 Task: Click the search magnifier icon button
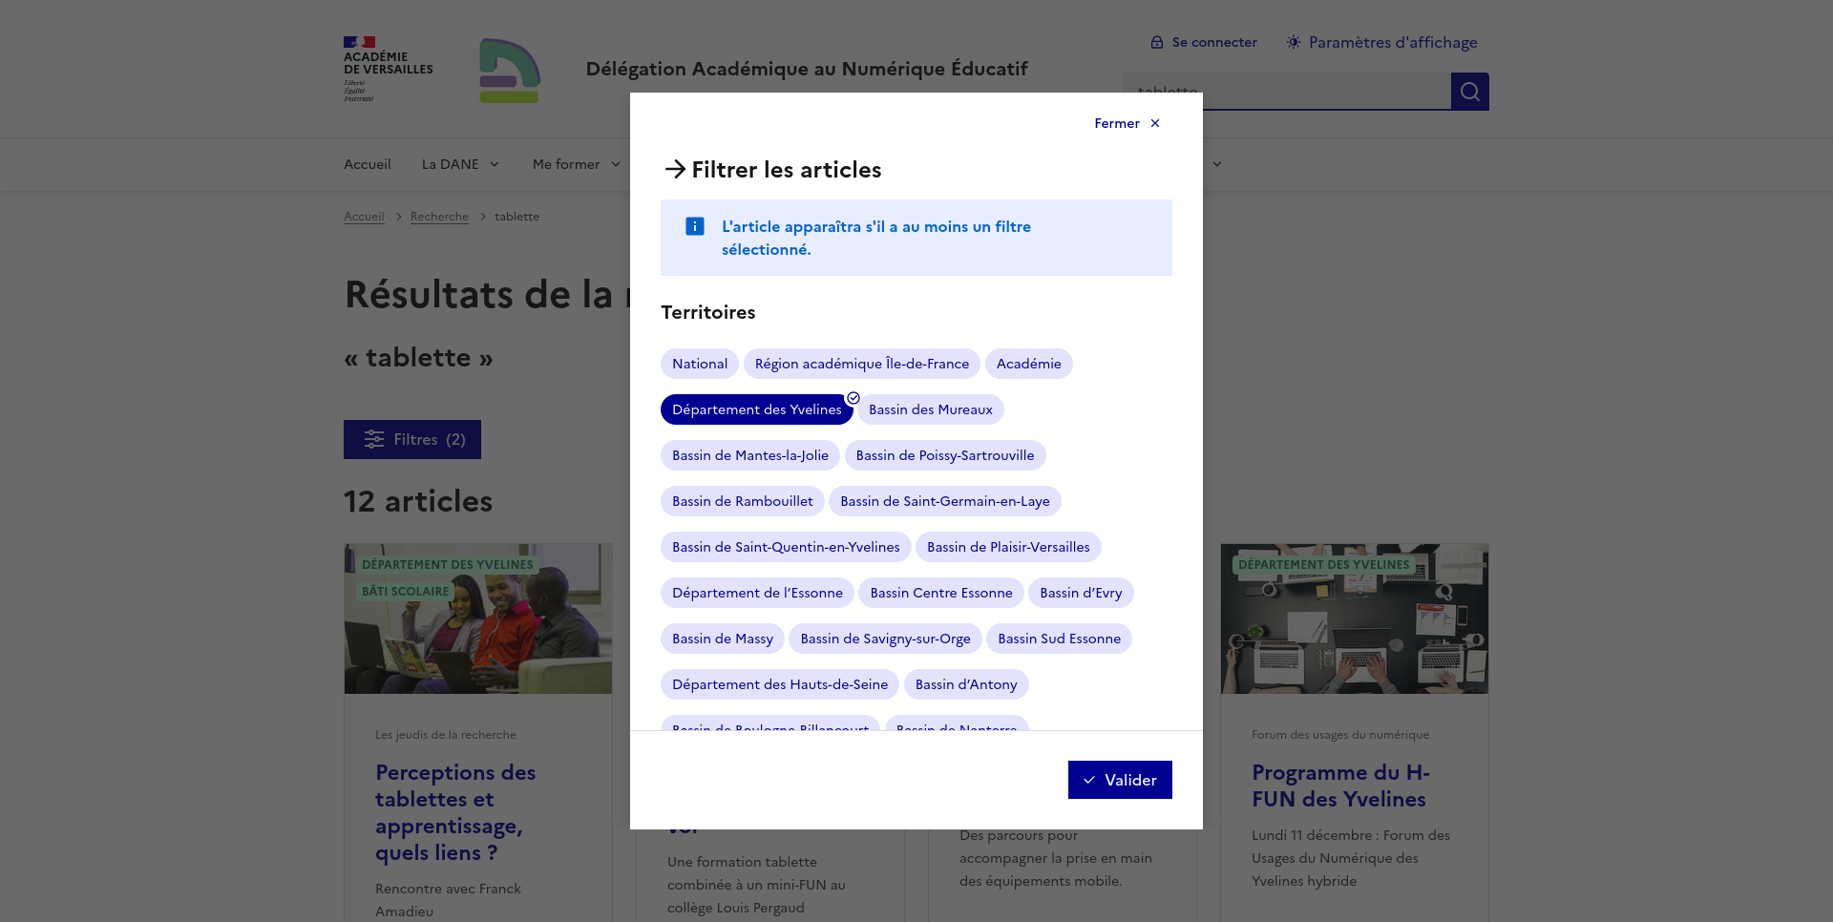pyautogui.click(x=1469, y=92)
